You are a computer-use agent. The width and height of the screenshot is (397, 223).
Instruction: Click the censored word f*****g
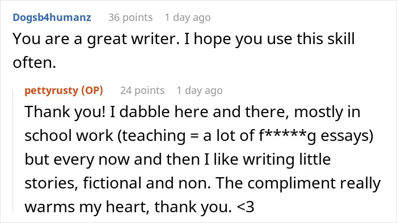(288, 135)
